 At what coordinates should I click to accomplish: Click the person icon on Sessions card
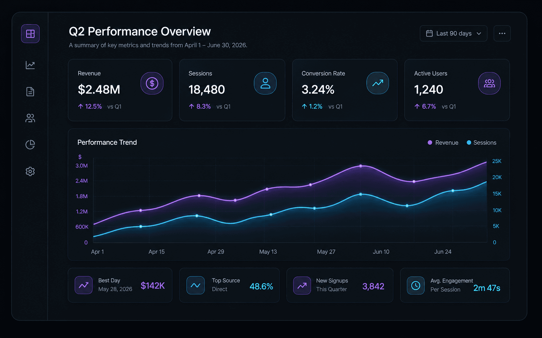[x=265, y=83]
